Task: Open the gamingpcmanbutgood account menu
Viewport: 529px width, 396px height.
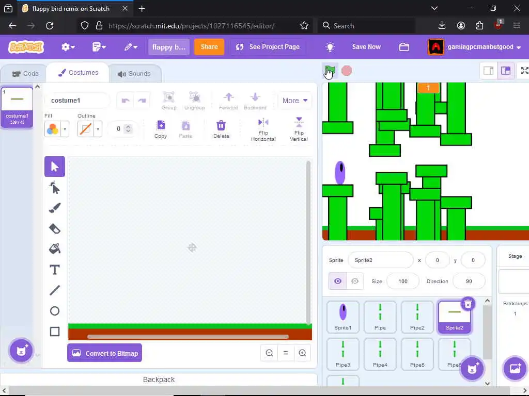Action: pyautogui.click(x=475, y=47)
